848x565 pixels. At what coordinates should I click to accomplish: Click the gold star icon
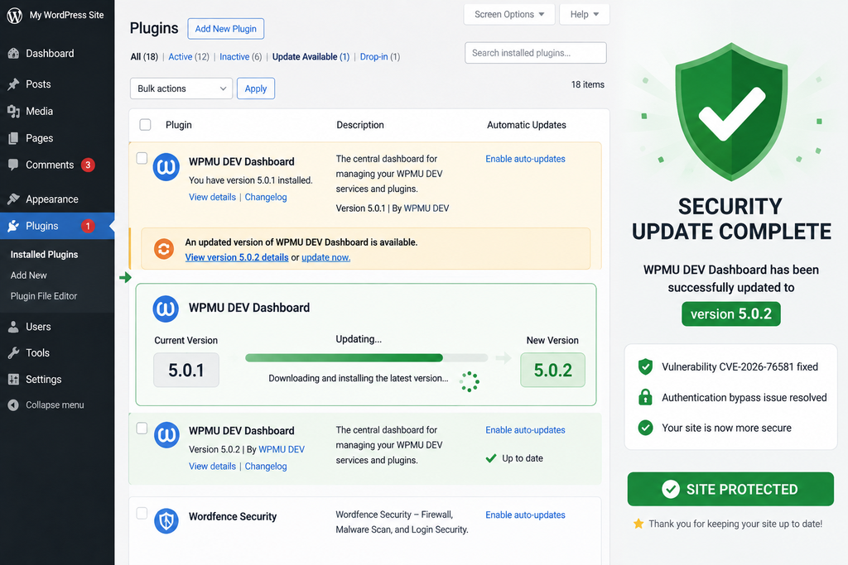638,524
